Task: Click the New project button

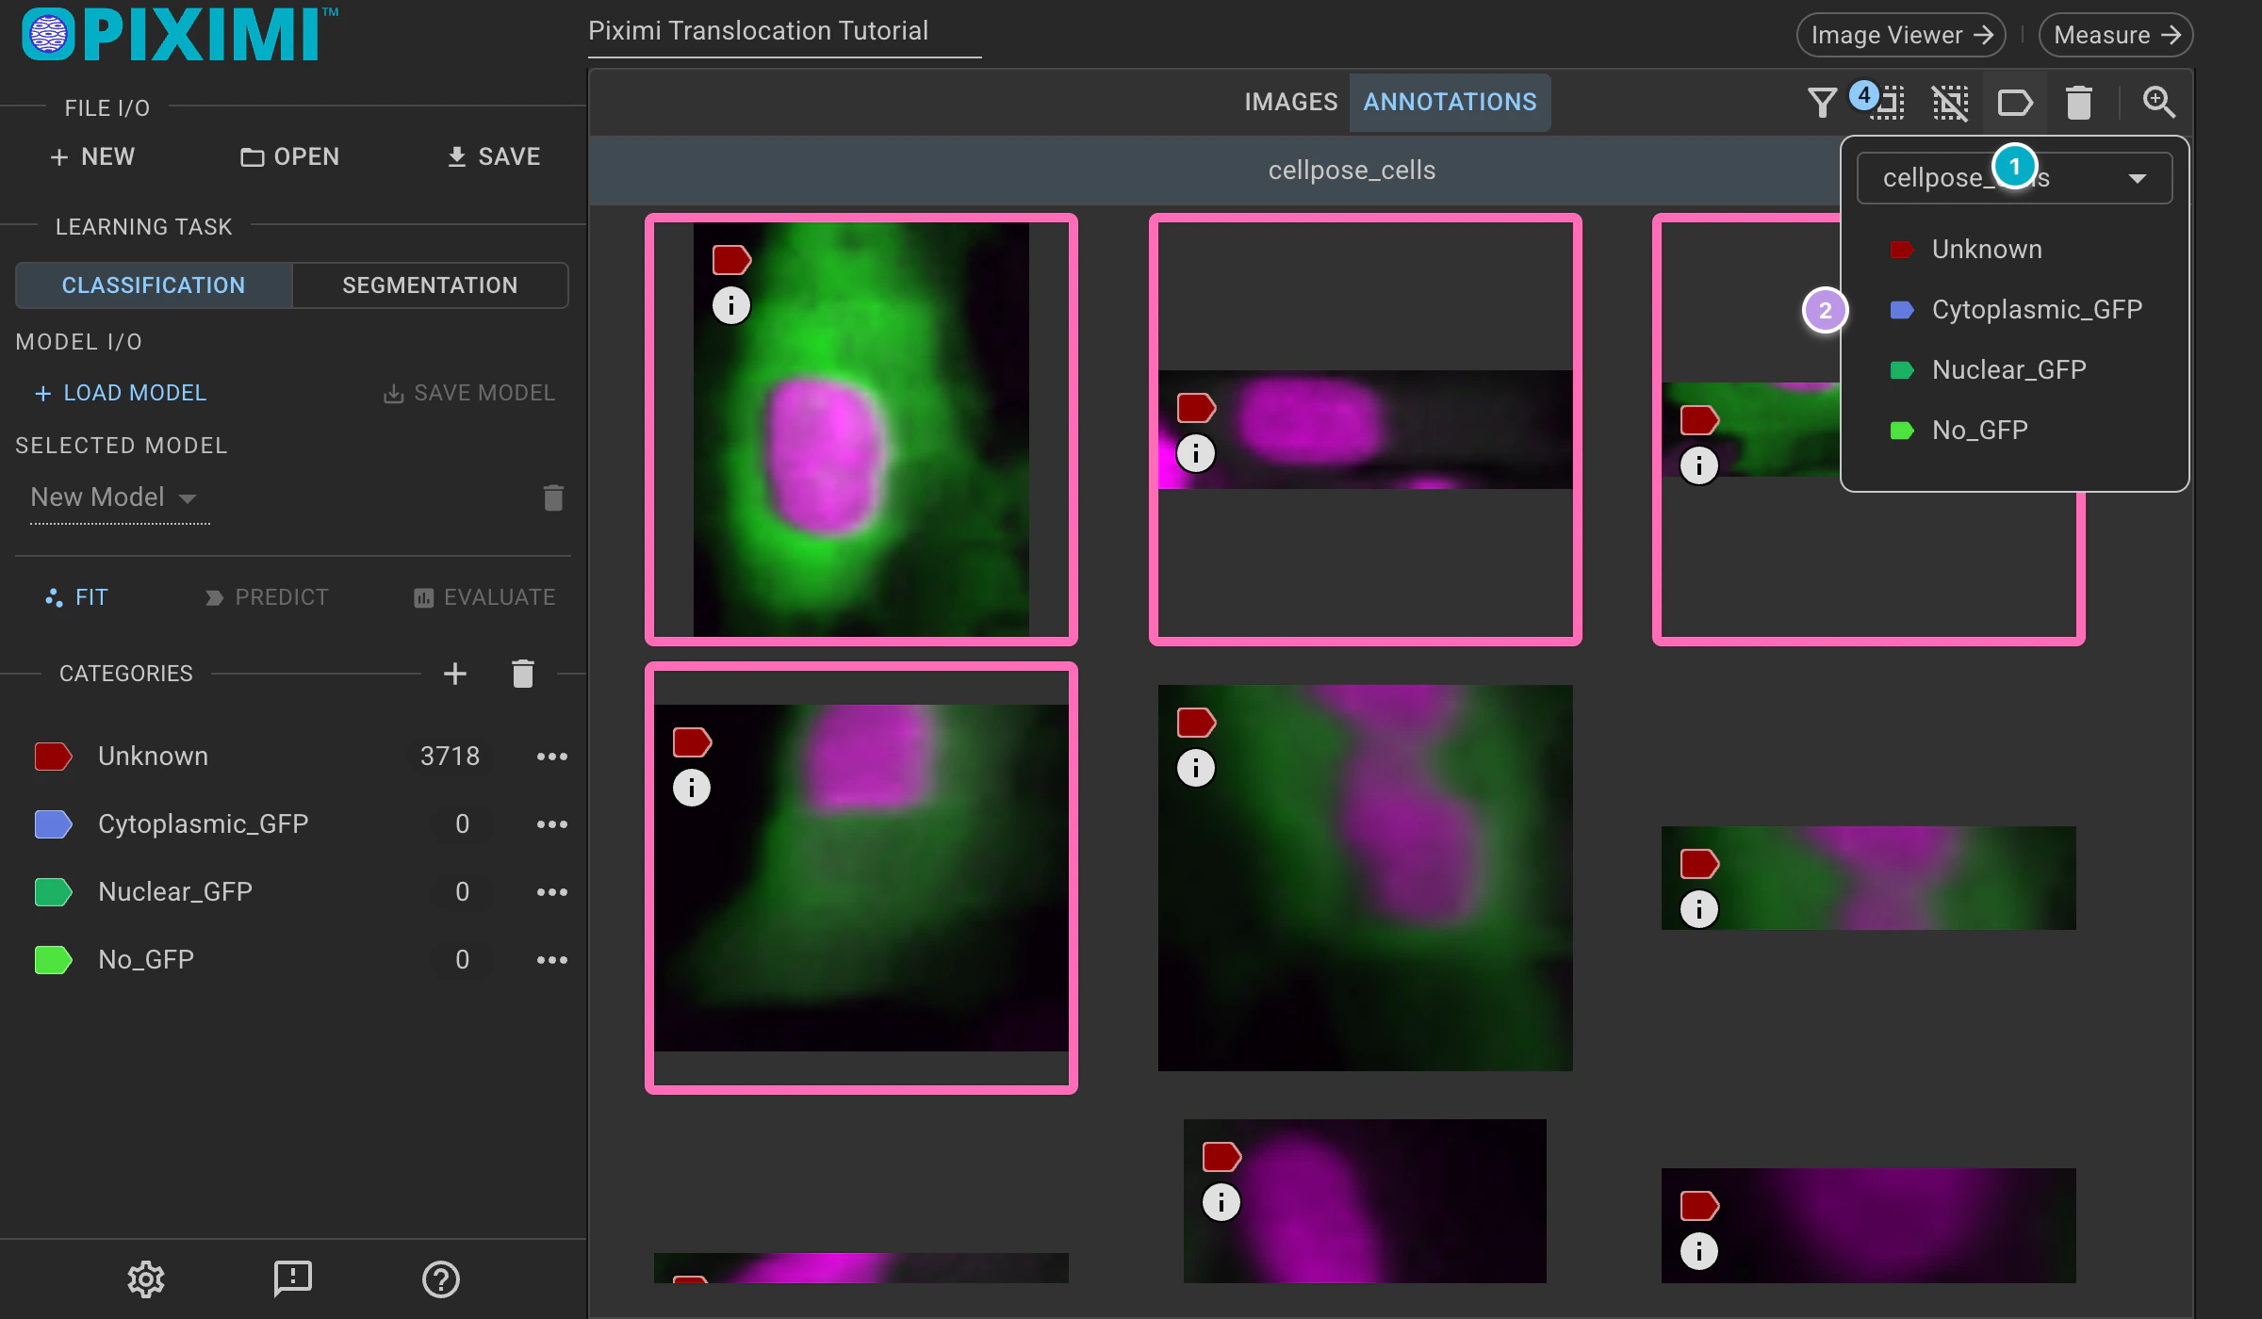Action: [92, 156]
